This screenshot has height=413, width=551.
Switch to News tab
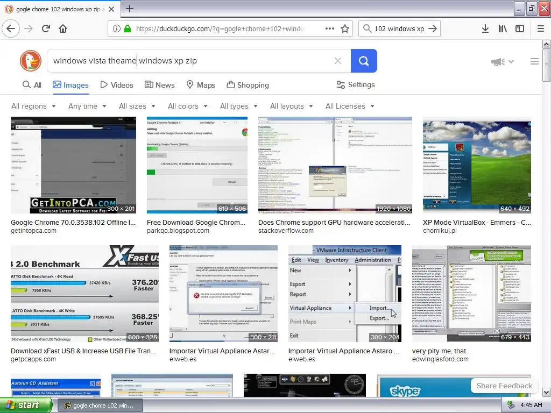click(x=160, y=85)
